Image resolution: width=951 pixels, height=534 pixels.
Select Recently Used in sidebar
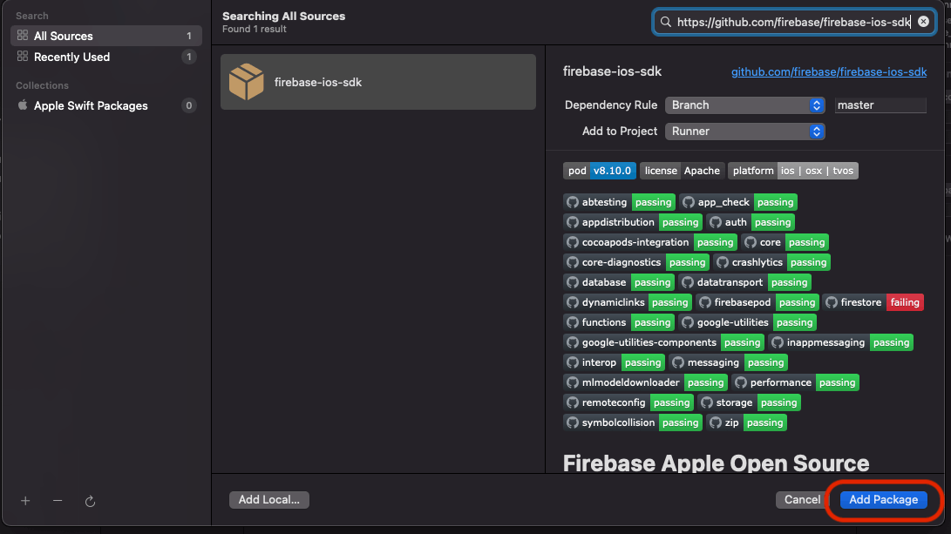pyautogui.click(x=106, y=57)
